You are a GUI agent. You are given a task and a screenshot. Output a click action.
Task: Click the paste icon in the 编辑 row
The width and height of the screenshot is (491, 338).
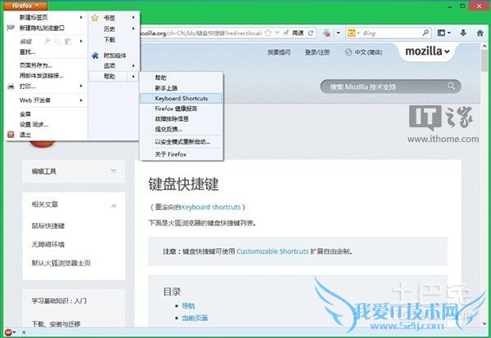pos(68,41)
